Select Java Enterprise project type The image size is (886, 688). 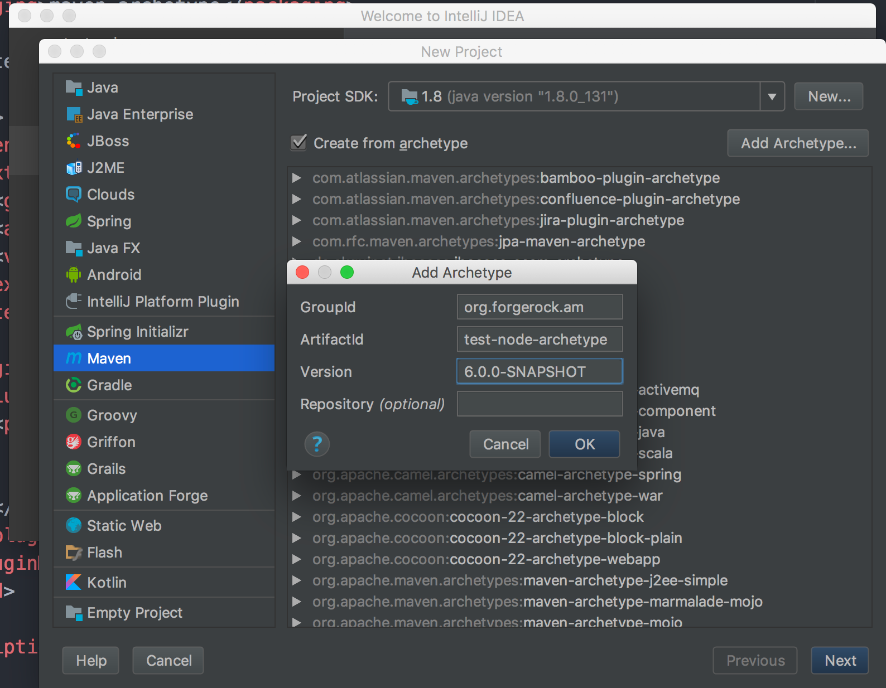tap(140, 114)
